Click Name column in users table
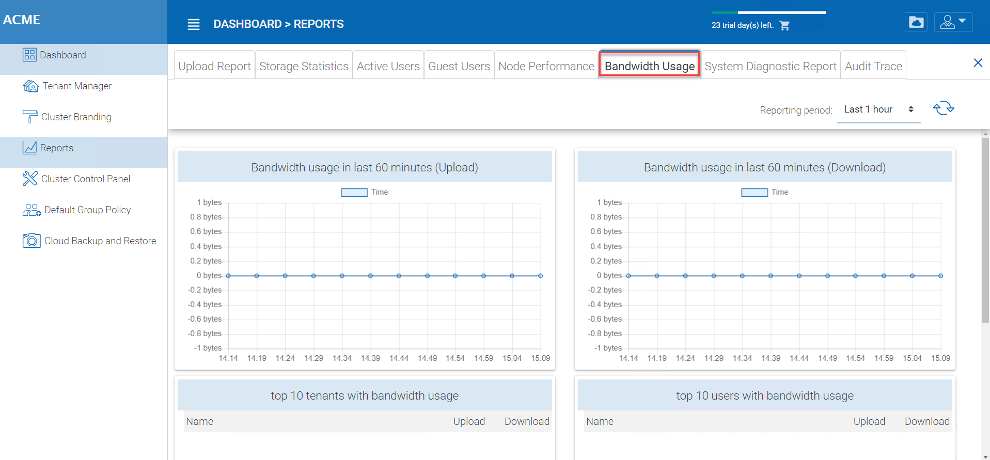990x460 pixels. click(600, 421)
